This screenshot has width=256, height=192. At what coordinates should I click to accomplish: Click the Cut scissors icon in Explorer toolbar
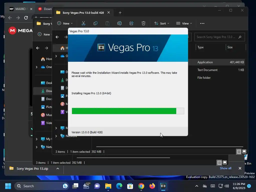[83, 23]
